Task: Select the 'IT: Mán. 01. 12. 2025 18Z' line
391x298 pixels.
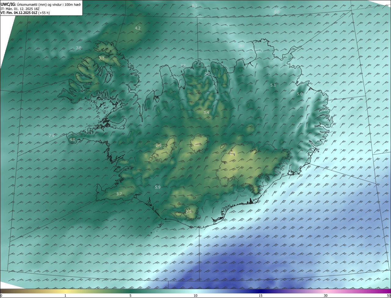Action: pyautogui.click(x=20, y=9)
